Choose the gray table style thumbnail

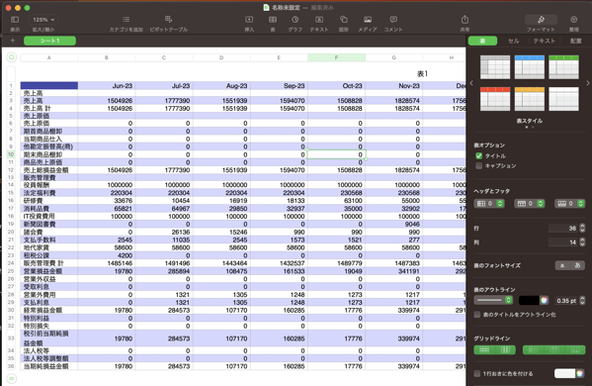[495, 67]
